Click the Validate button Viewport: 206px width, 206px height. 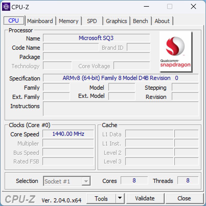(145, 199)
